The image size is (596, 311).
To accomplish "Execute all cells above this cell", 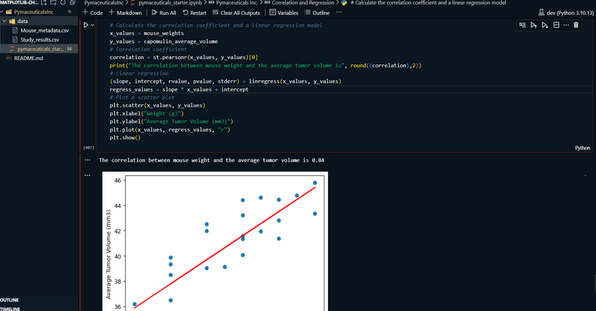I will tap(534, 25).
